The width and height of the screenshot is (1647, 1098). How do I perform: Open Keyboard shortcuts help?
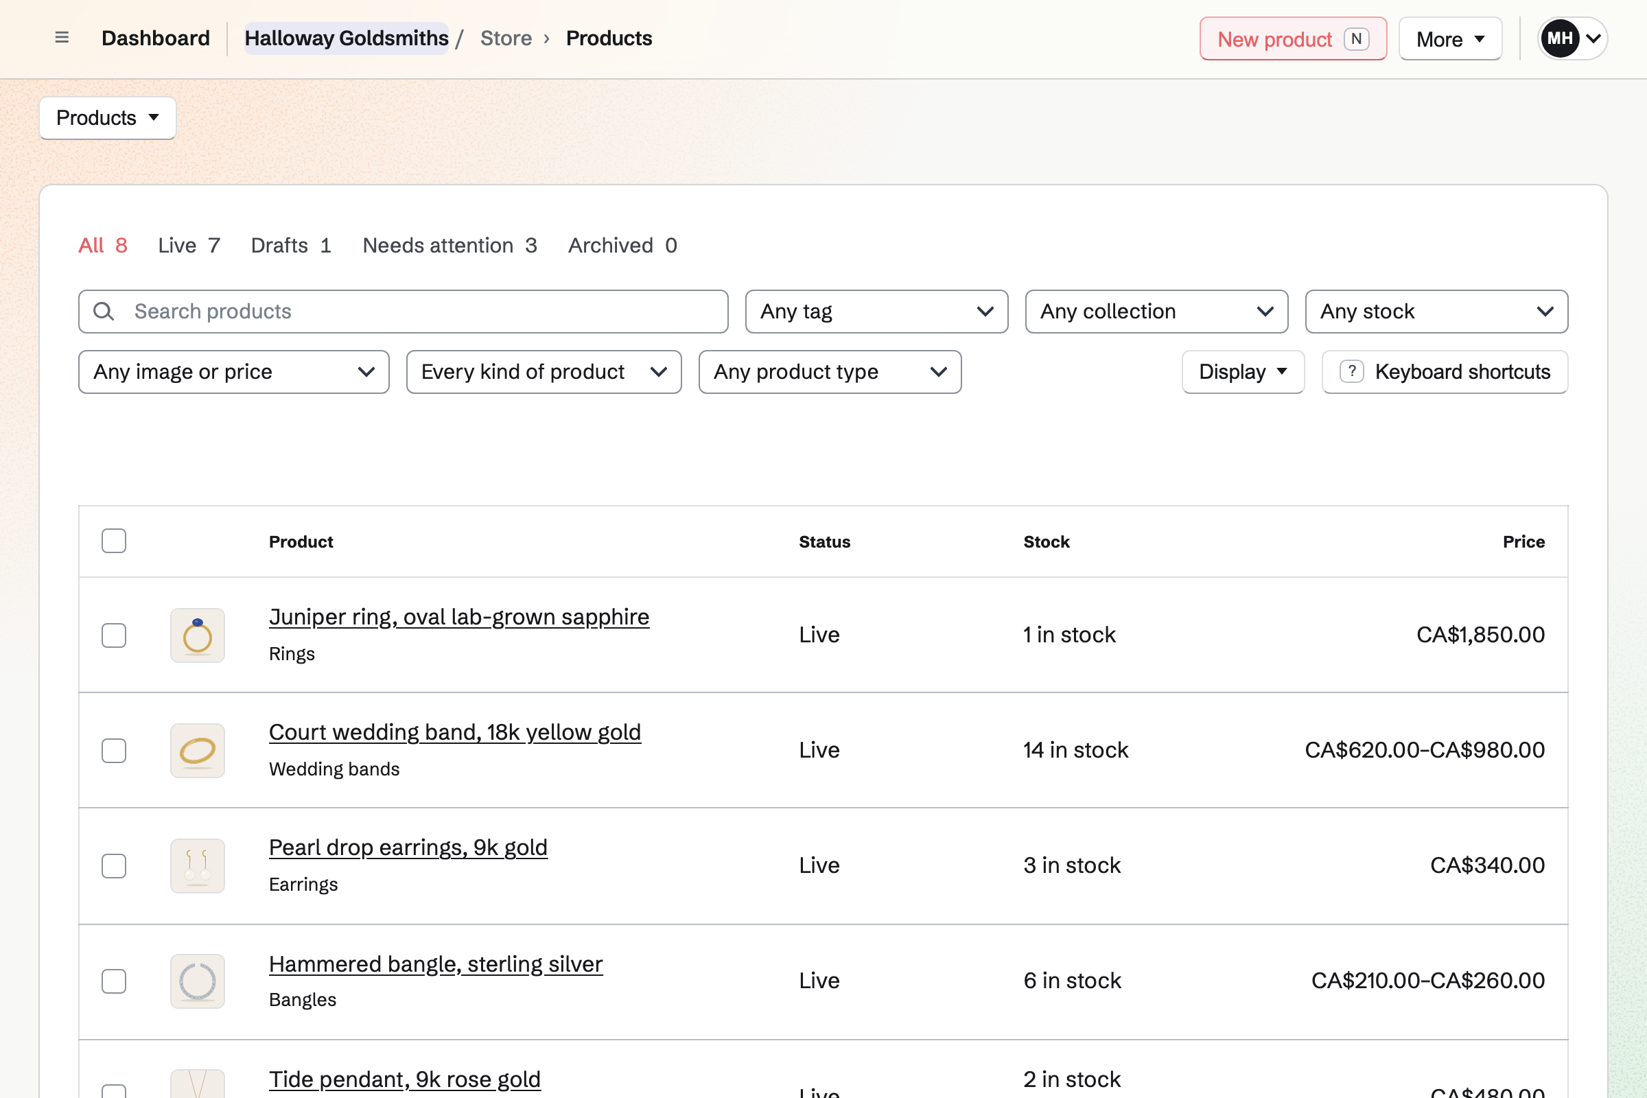1445,372
